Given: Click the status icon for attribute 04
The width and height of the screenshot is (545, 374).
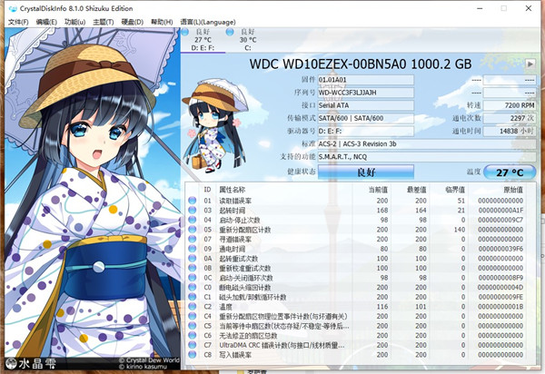Looking at the screenshot, I should click(x=193, y=220).
